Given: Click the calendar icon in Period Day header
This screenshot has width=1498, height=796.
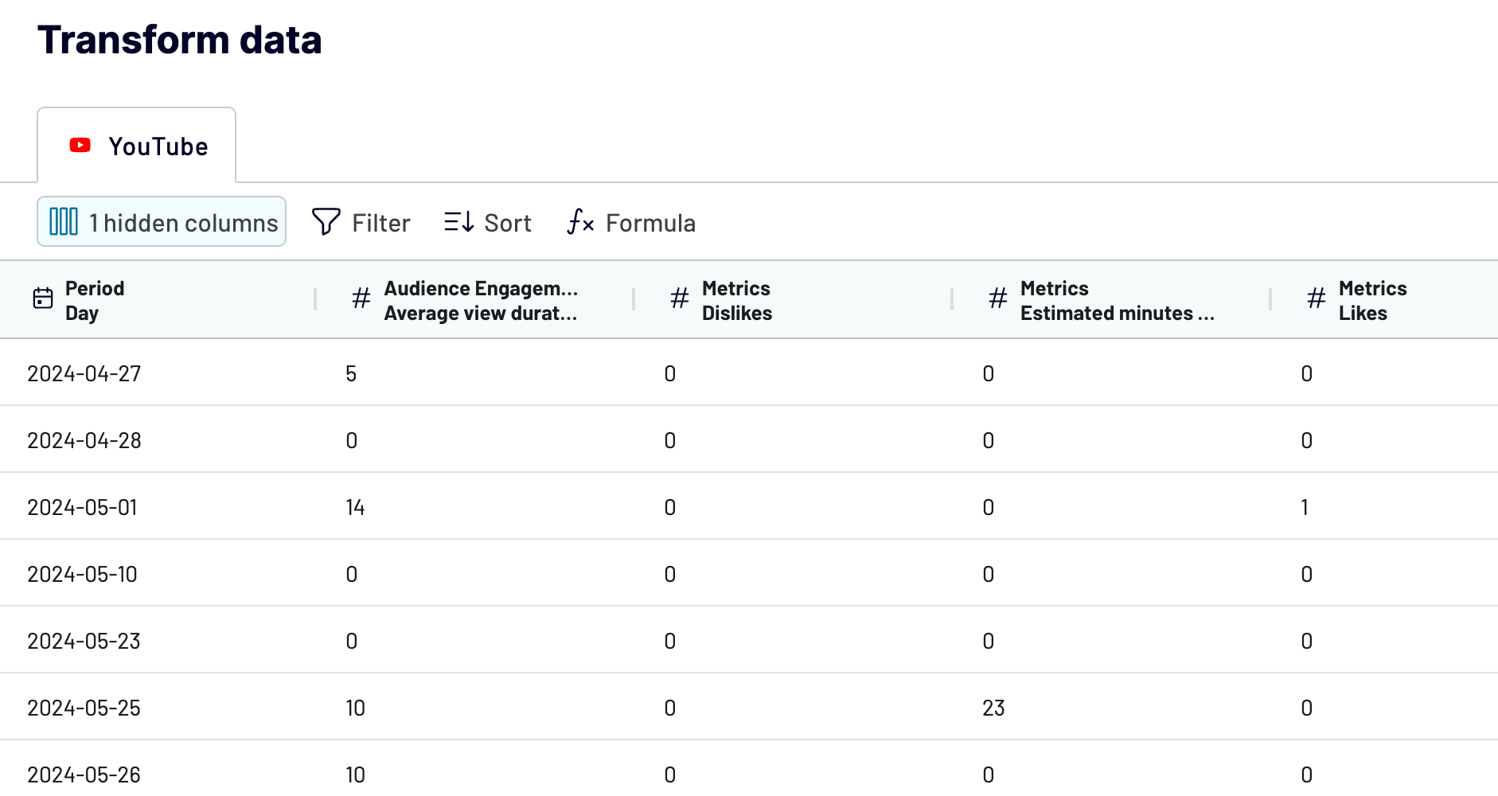Looking at the screenshot, I should point(43,298).
